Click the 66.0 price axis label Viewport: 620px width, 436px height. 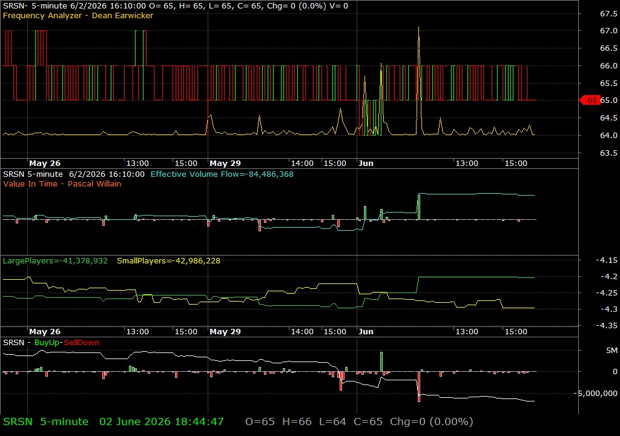[x=608, y=65]
